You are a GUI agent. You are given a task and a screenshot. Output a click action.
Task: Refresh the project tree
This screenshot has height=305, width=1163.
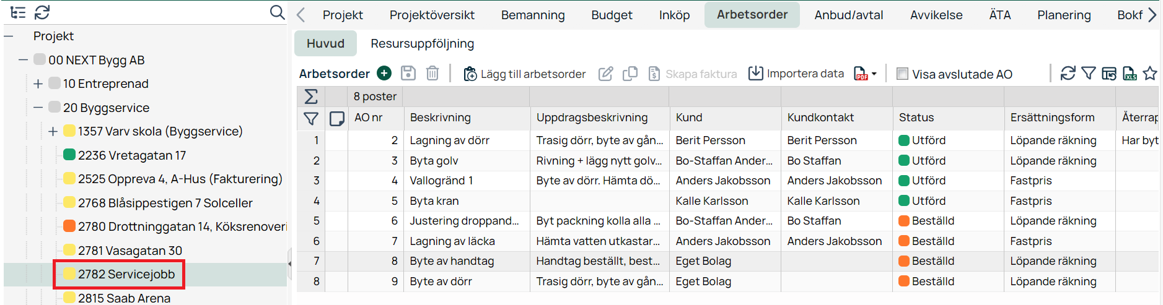click(42, 12)
